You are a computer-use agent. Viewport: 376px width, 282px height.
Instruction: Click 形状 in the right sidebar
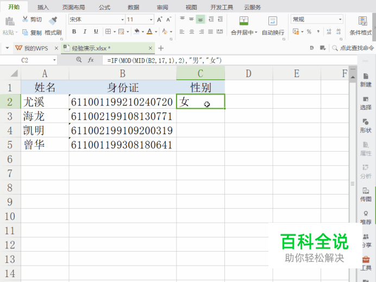[x=366, y=126]
